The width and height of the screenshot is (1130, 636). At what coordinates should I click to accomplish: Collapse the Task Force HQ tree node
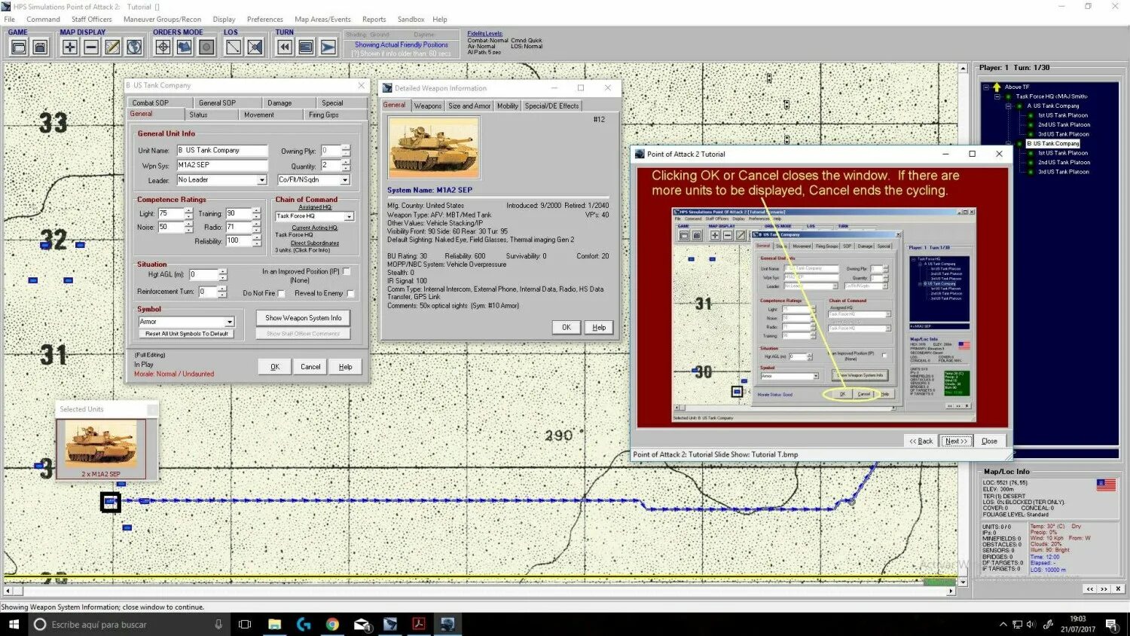click(x=997, y=96)
